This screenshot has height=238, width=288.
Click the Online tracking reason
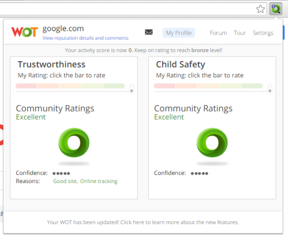tap(99, 181)
